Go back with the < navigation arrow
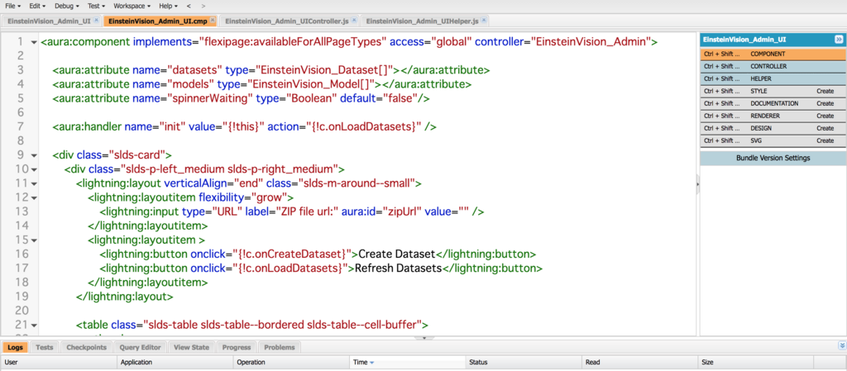Image resolution: width=847 pixels, height=371 pixels. (x=189, y=6)
